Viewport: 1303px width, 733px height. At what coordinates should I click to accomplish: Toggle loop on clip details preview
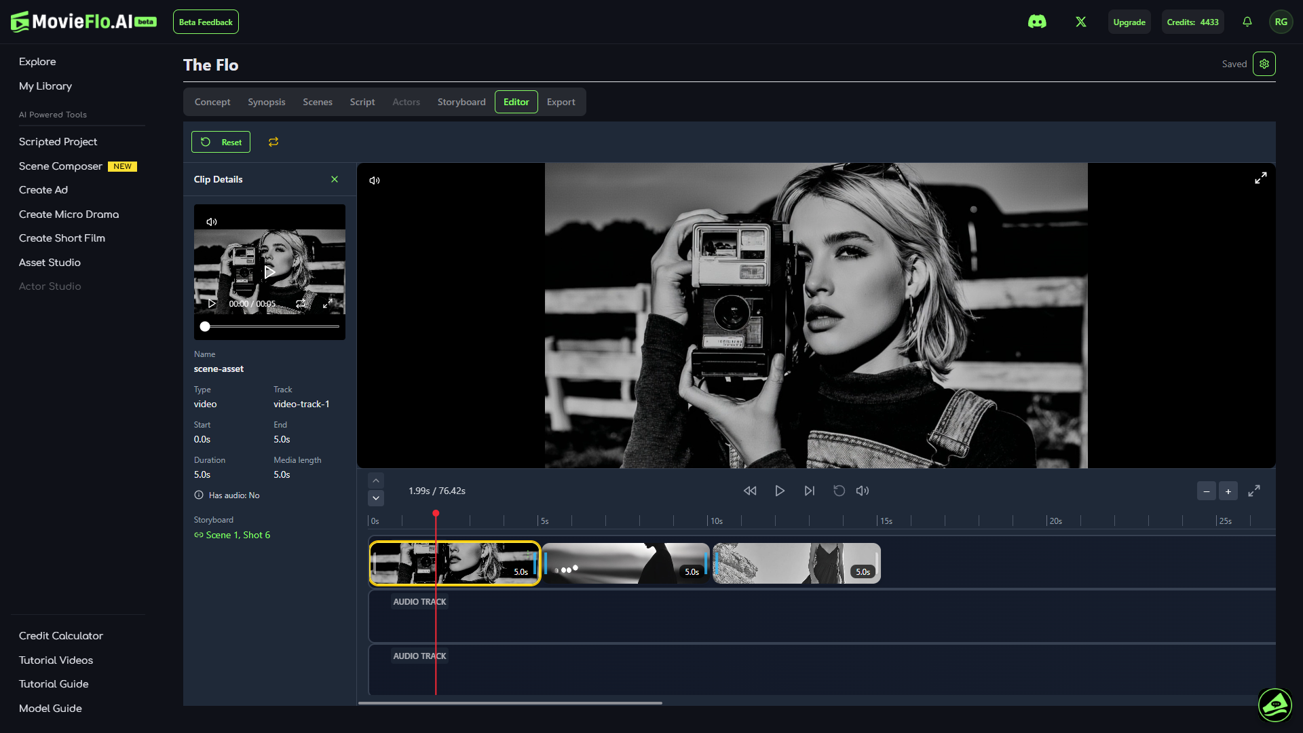pos(301,303)
